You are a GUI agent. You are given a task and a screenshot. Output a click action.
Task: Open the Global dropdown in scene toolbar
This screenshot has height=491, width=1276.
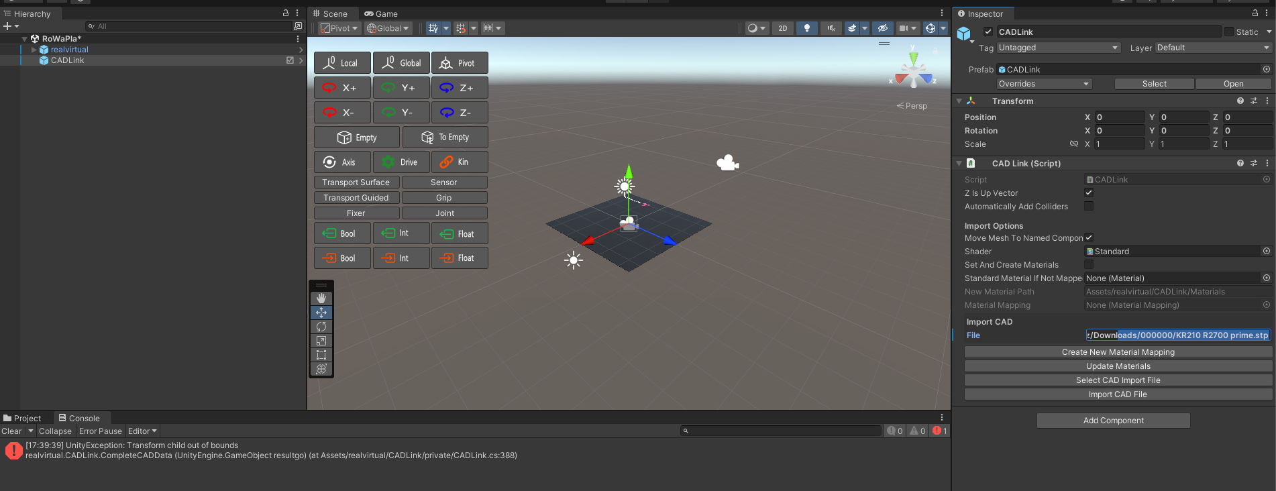(388, 28)
